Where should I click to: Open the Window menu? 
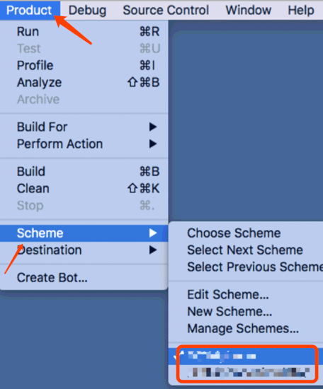coord(248,10)
